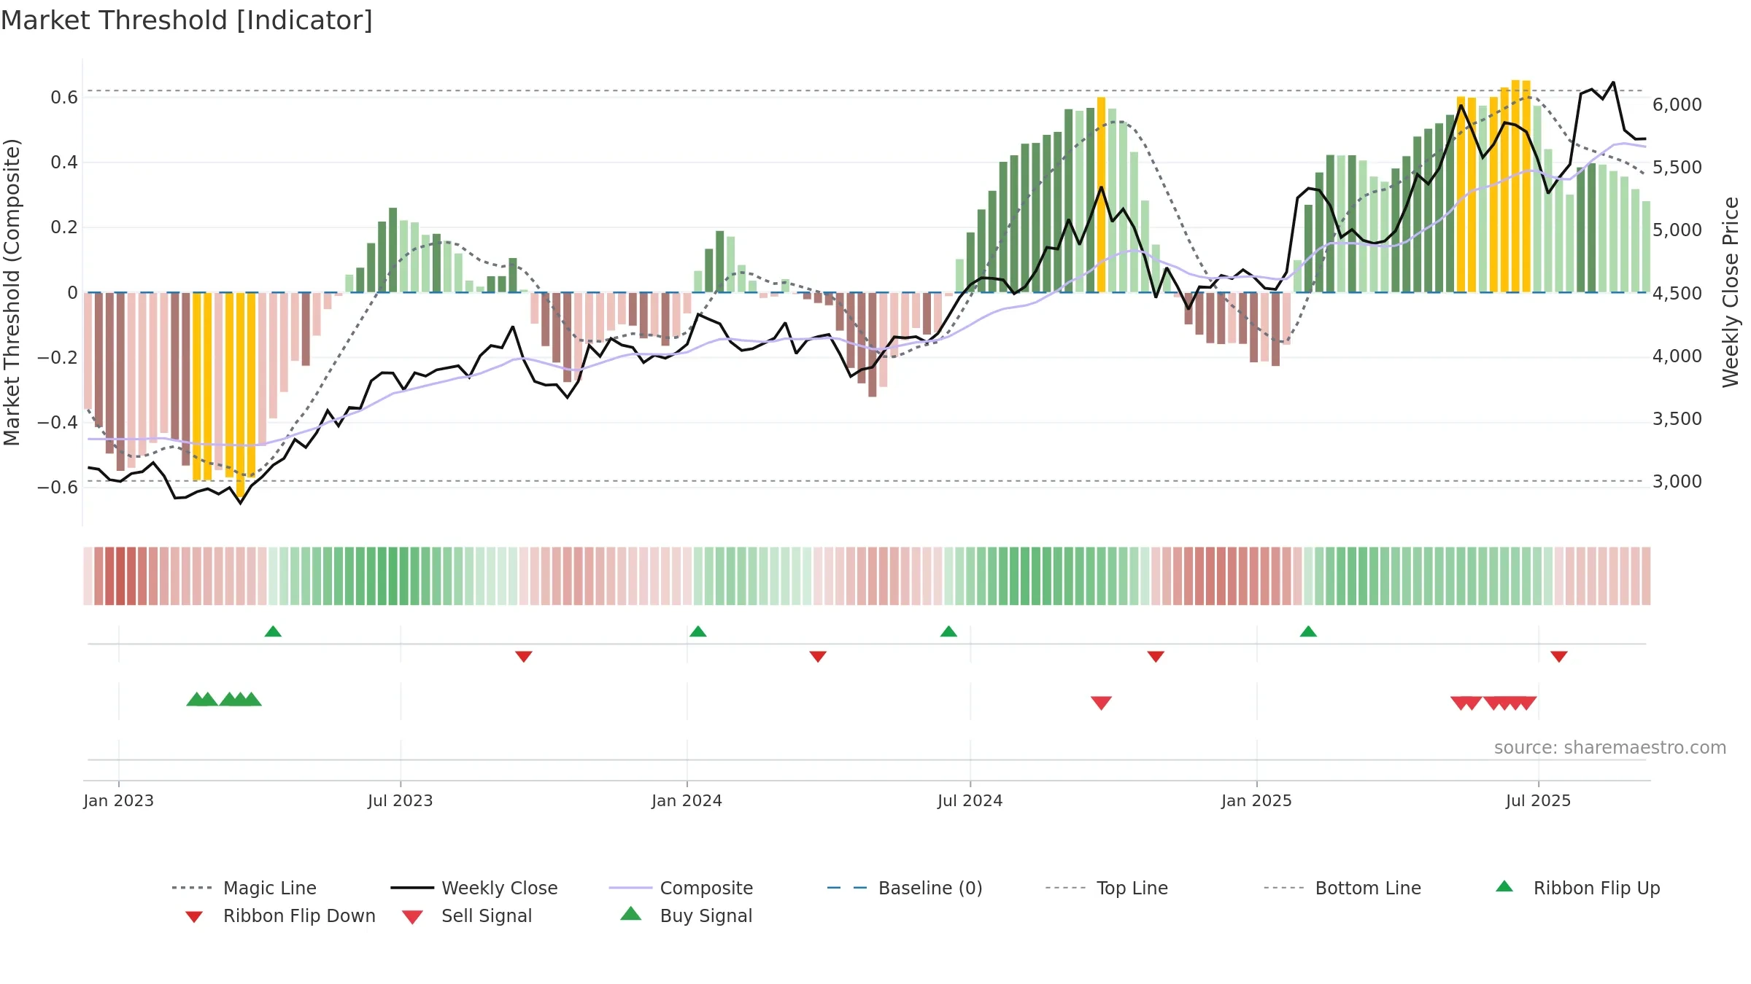
Task: Toggle the Bottom Line legend entry
Action: 1342,888
